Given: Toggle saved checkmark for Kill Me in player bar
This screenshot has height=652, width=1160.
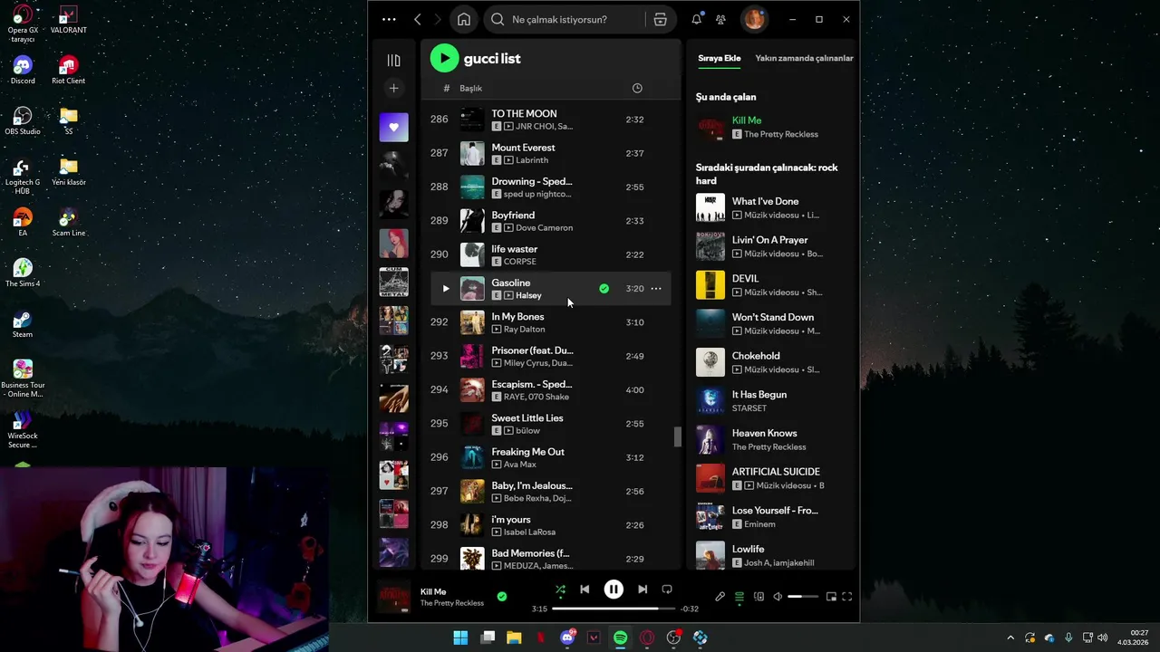Looking at the screenshot, I should 502,597.
